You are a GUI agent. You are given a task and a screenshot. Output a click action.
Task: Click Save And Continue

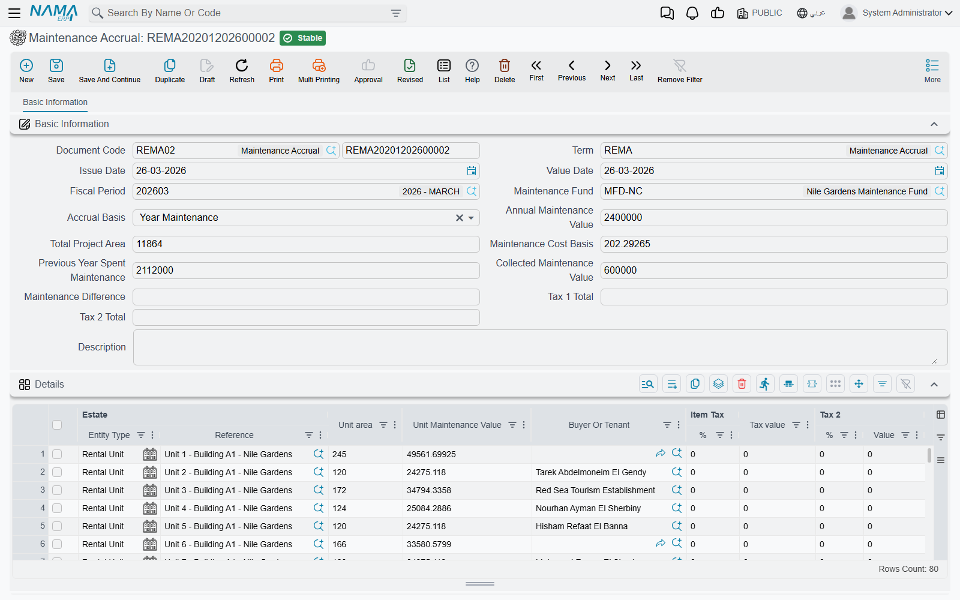pyautogui.click(x=110, y=71)
